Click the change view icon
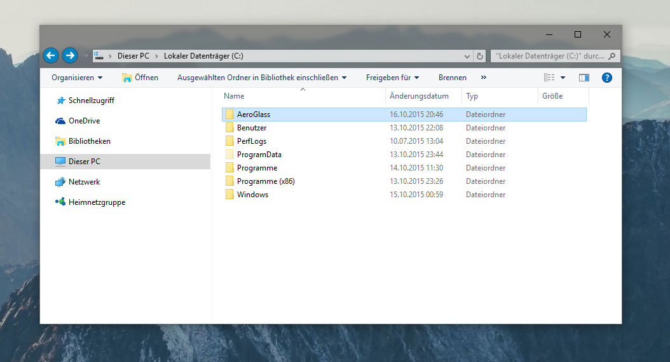The width and height of the screenshot is (670, 362). click(549, 78)
